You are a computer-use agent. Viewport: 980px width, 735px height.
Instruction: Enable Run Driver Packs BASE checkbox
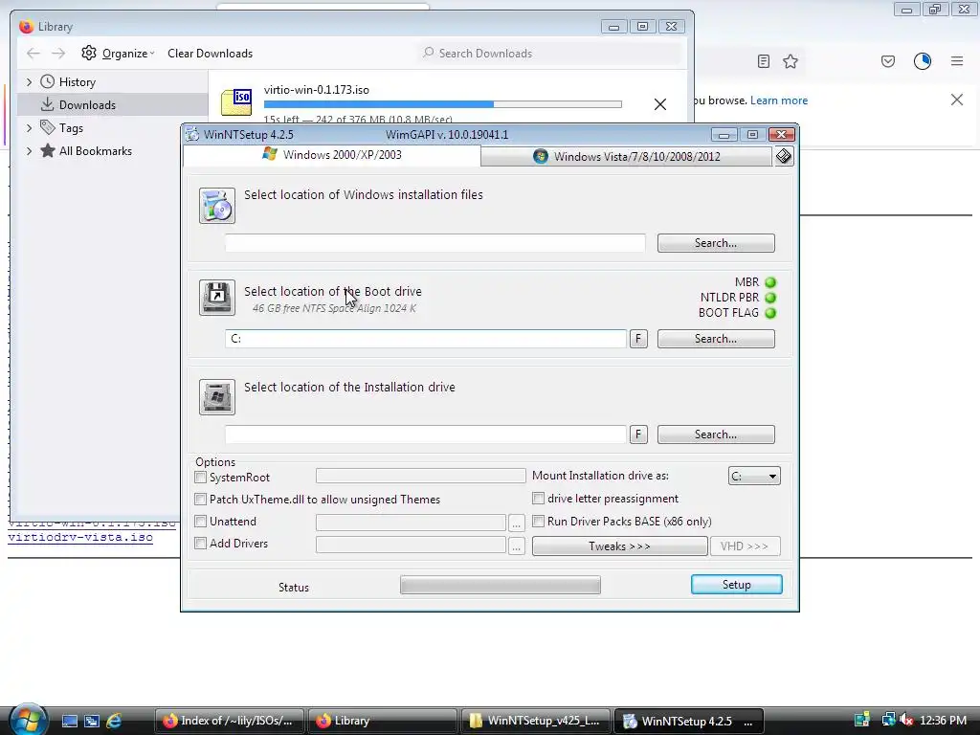point(538,522)
